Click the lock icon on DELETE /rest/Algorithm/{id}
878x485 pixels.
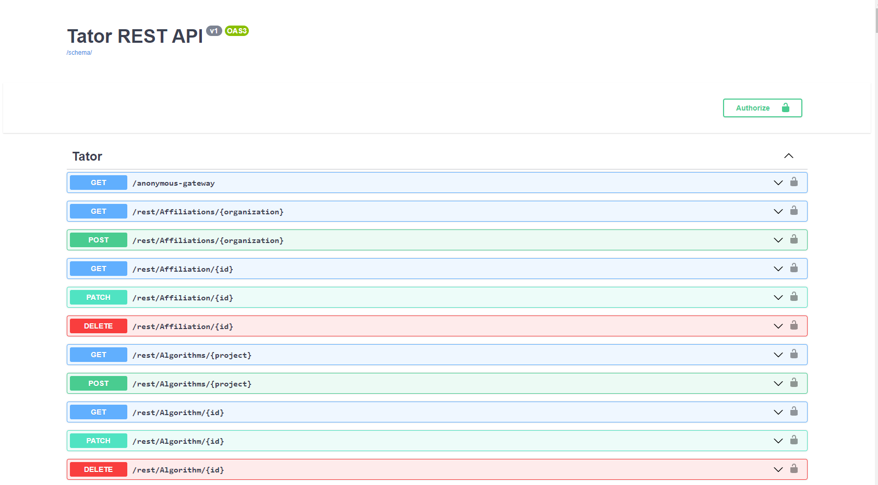tap(795, 469)
